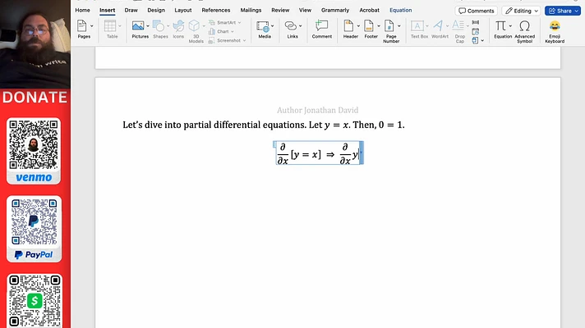Expand the Table dropdown arrow
585x328 pixels.
point(120,26)
